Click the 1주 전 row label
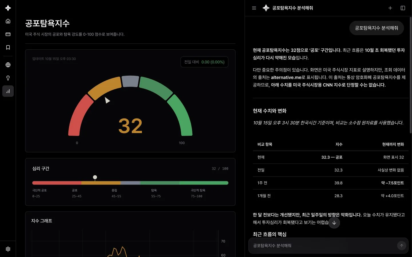Image resolution: width=412 pixels, height=257 pixels. pos(262,183)
